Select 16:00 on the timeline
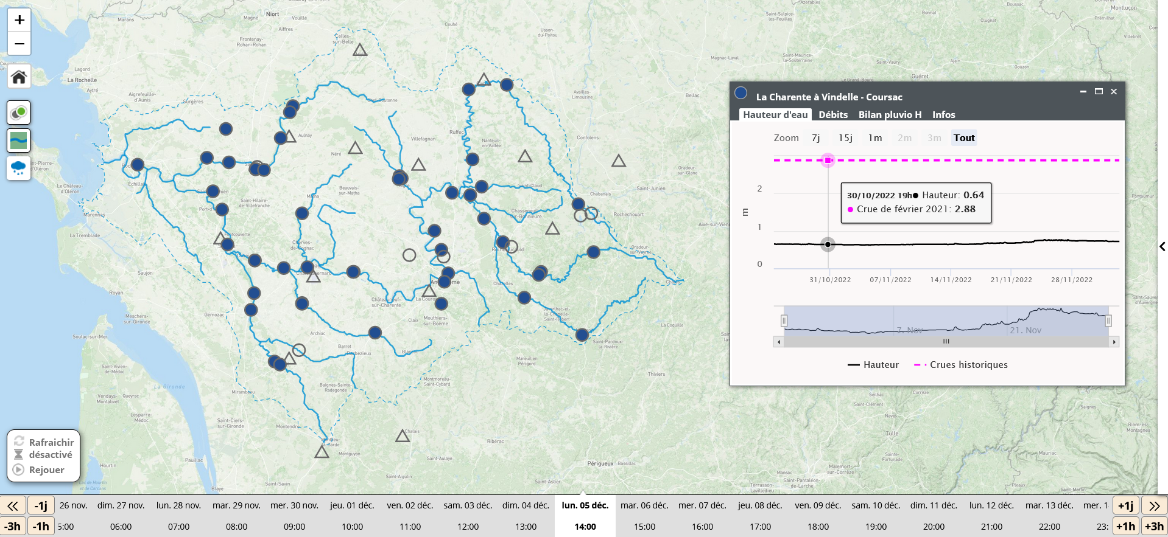The width and height of the screenshot is (1168, 537). 702,527
